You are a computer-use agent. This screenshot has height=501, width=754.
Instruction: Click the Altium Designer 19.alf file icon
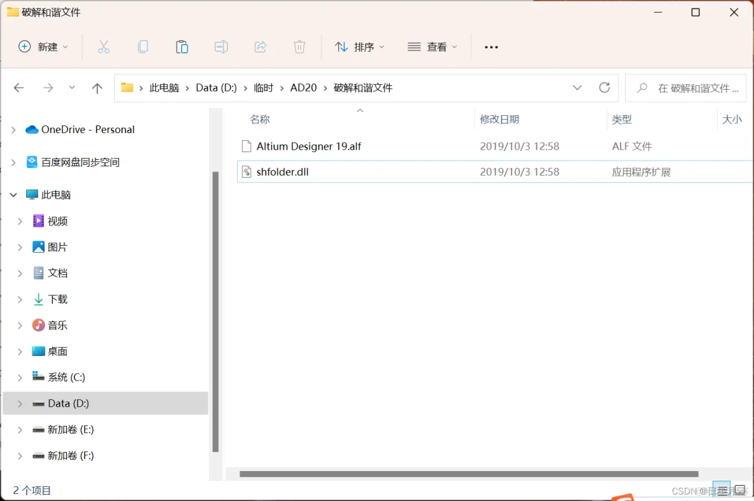click(x=246, y=146)
